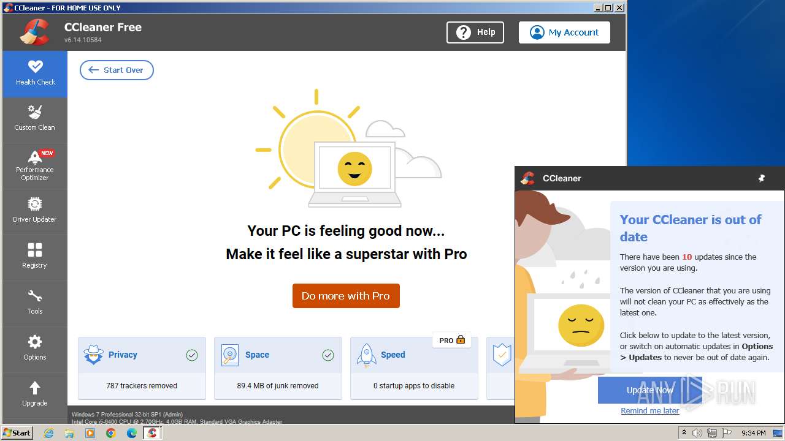The height and width of the screenshot is (441, 785).
Task: Launch Google Chrome from taskbar
Action: 111,433
